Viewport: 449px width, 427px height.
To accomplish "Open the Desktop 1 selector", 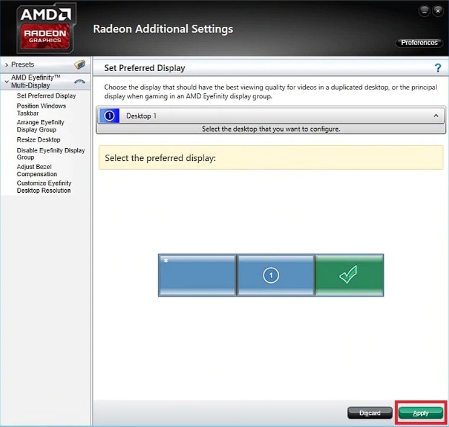I will pyautogui.click(x=271, y=116).
